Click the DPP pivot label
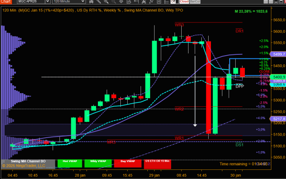 [240, 86]
